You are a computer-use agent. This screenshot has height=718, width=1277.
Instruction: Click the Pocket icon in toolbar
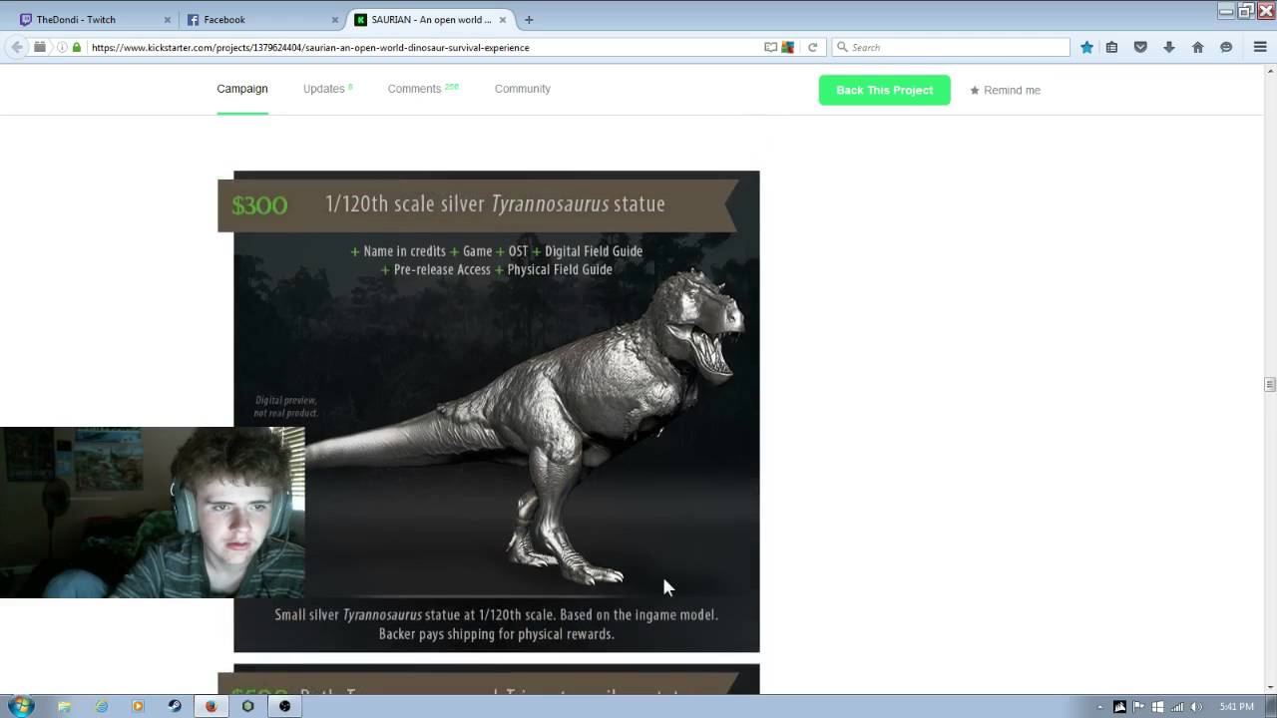[1140, 47]
